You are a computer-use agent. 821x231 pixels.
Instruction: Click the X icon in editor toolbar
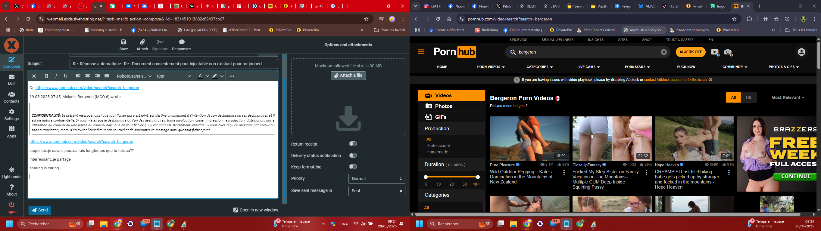pyautogui.click(x=34, y=76)
